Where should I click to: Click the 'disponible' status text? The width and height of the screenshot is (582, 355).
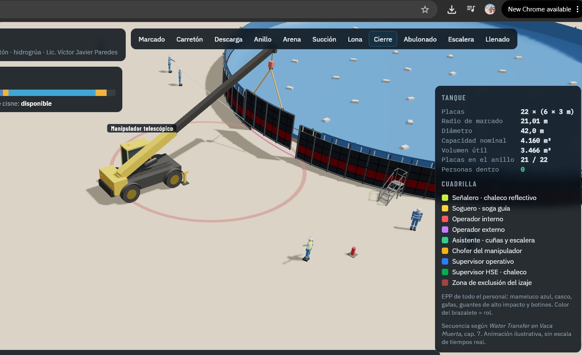coord(36,104)
